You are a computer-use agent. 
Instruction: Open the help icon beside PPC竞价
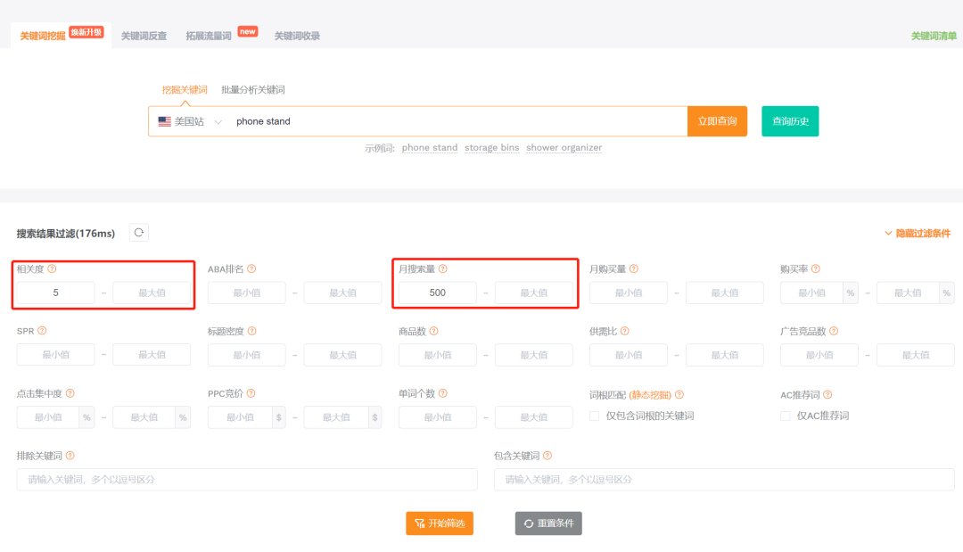click(x=252, y=392)
